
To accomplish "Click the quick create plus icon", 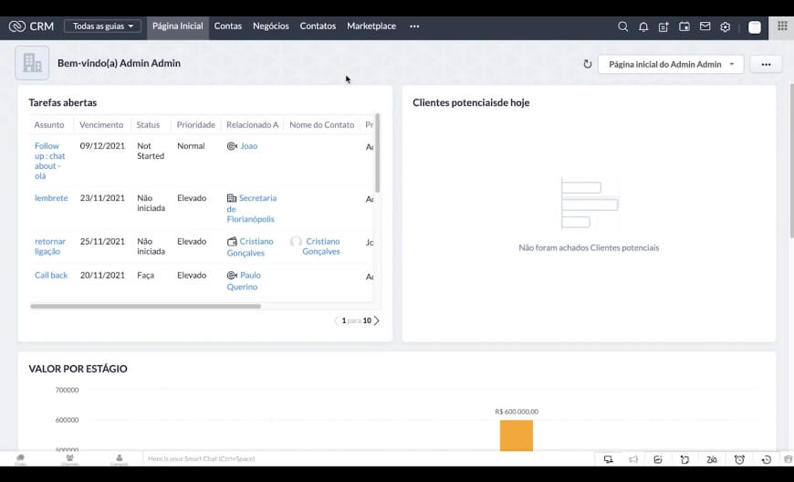I will click(663, 26).
